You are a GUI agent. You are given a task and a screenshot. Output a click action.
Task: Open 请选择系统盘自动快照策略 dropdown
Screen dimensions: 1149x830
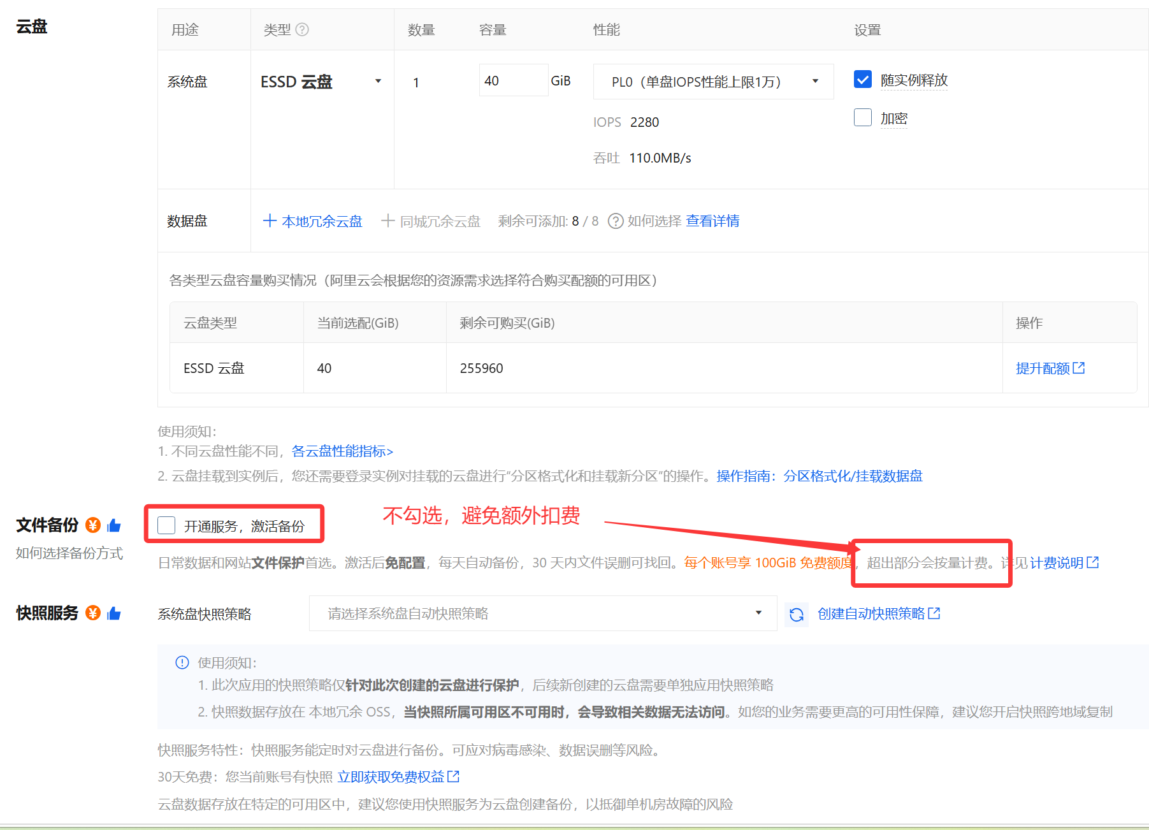(x=543, y=613)
